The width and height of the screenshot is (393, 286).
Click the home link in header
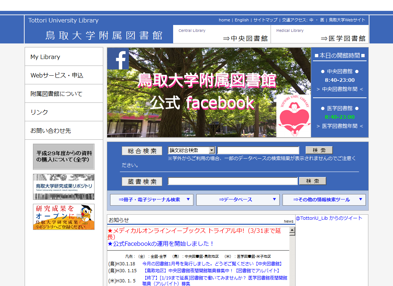point(224,20)
